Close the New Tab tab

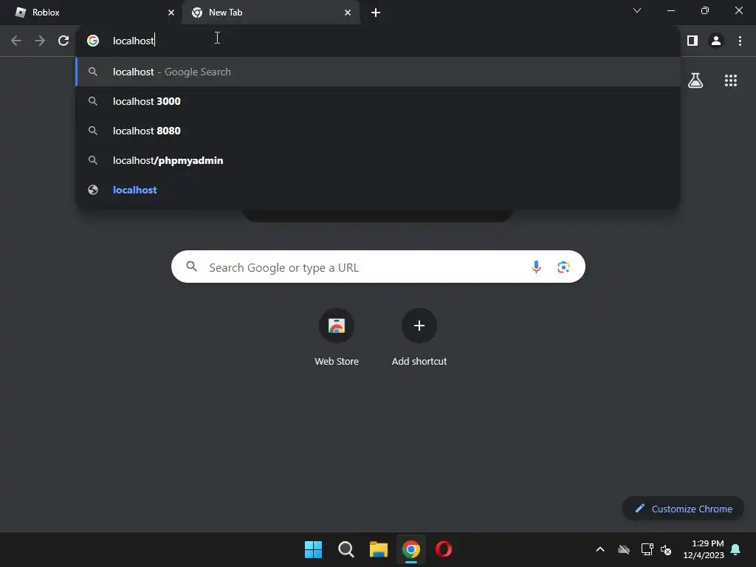(x=348, y=13)
